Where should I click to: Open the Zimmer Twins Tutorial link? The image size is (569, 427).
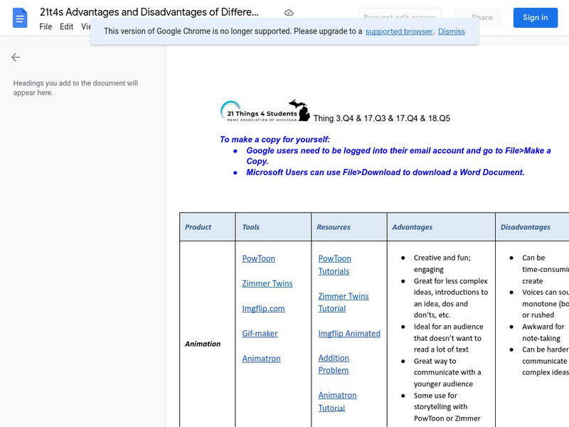click(x=343, y=302)
